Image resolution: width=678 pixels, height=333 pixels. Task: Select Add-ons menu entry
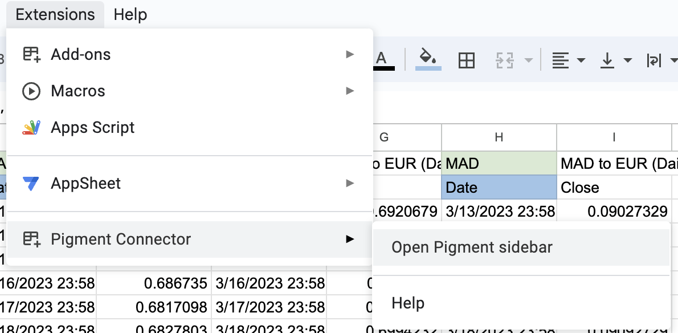point(189,55)
